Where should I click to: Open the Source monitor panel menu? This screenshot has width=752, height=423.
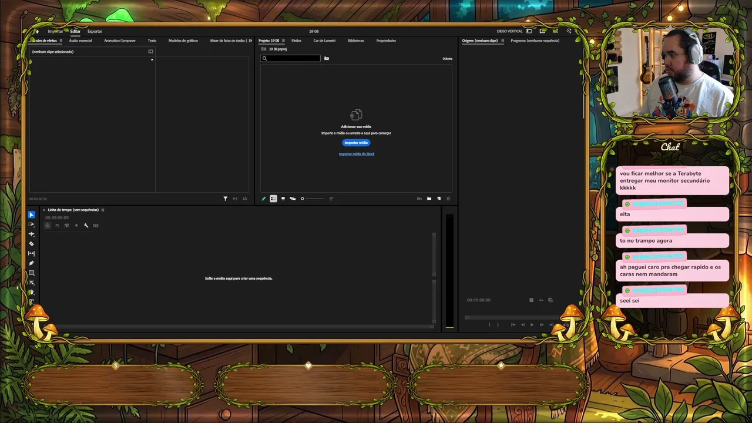point(502,41)
